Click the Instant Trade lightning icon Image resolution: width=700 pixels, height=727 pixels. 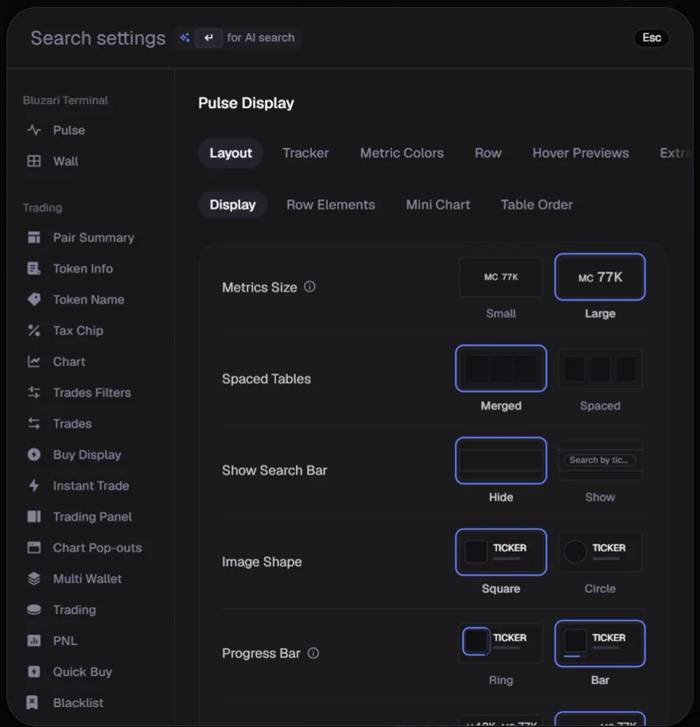tap(34, 485)
